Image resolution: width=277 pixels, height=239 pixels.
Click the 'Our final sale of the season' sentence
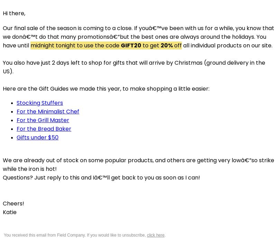point(138,37)
